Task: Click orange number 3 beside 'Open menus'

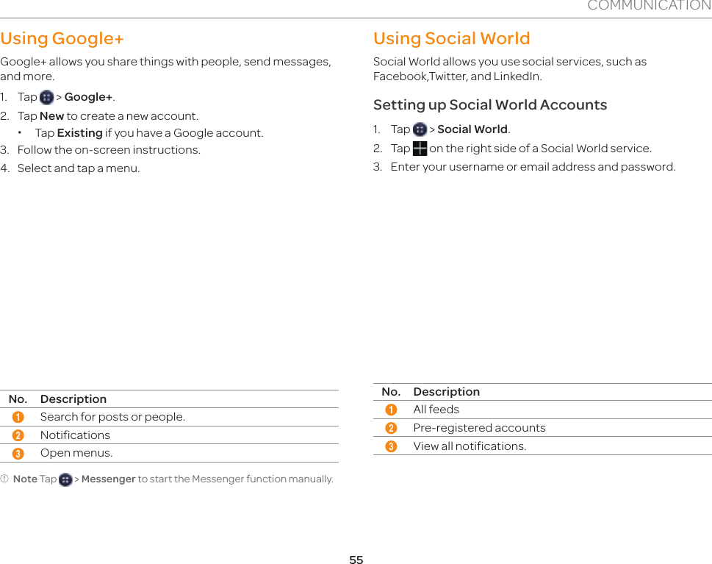Action: coord(18,454)
